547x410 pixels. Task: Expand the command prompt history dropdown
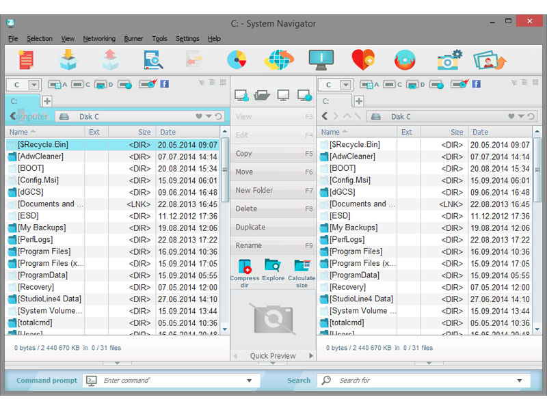pyautogui.click(x=249, y=381)
